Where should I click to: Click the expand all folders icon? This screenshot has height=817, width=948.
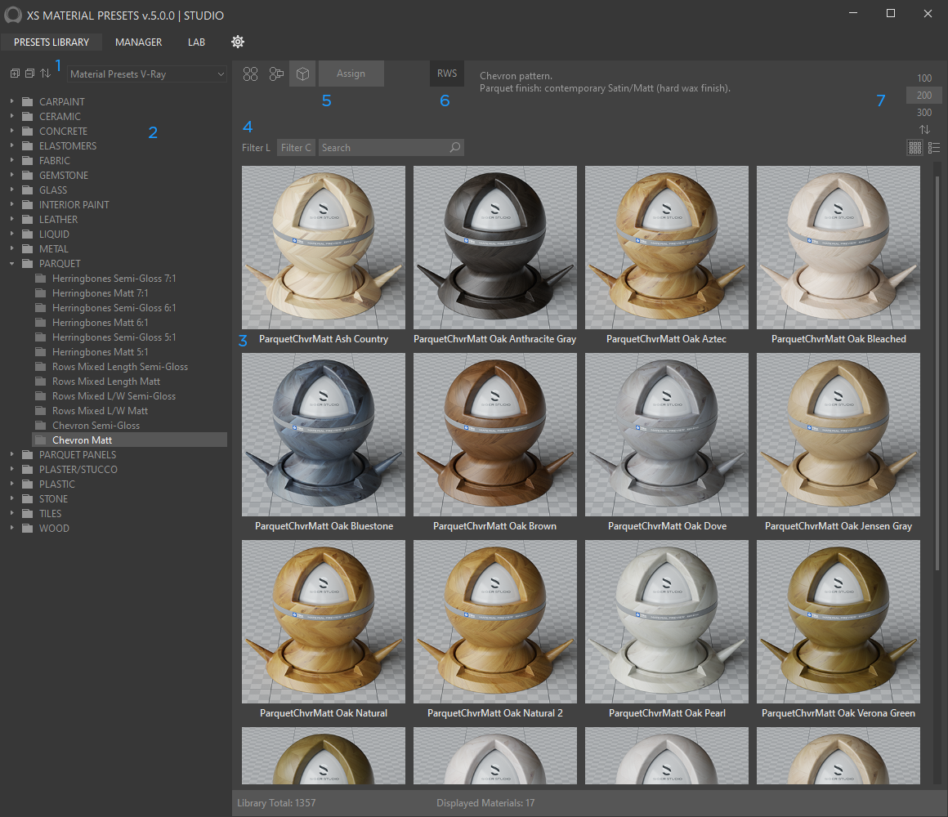(15, 73)
